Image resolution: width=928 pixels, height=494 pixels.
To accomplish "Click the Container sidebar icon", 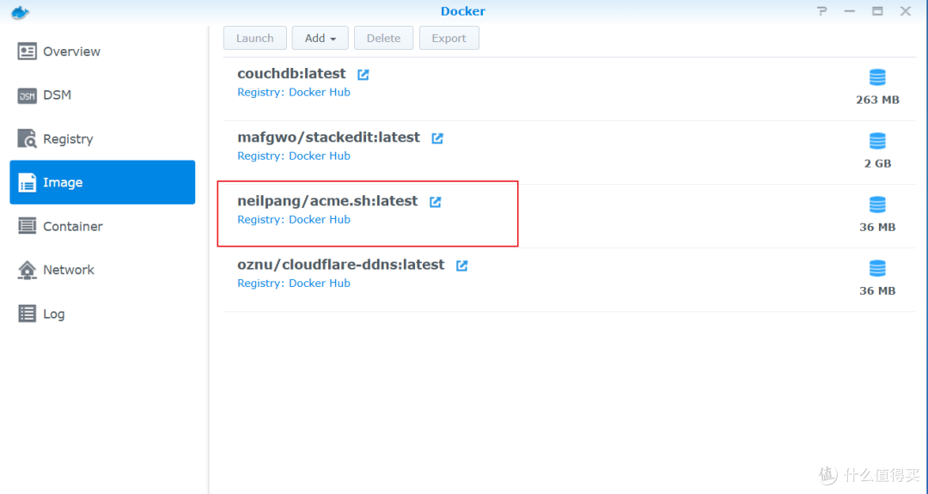I will click(x=27, y=226).
